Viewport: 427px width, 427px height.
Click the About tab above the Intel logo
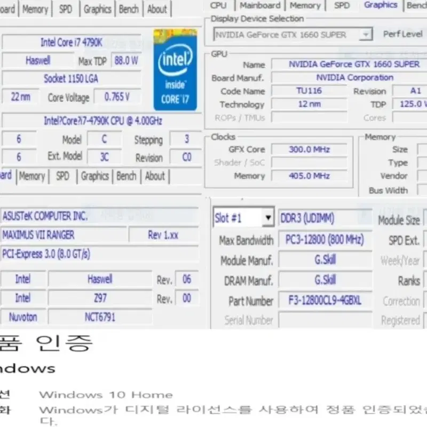point(157,9)
